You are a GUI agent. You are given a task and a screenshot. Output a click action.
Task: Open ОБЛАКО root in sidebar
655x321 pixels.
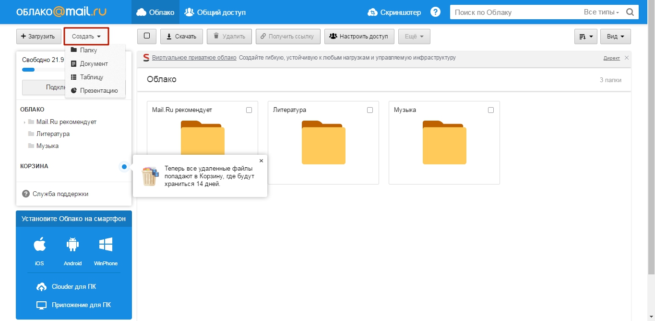(x=32, y=110)
